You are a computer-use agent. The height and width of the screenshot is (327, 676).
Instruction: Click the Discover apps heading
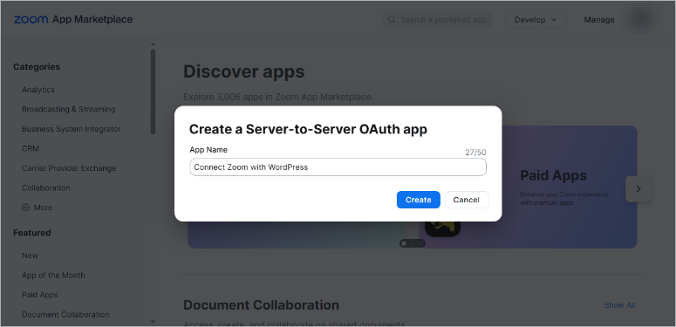tap(244, 72)
